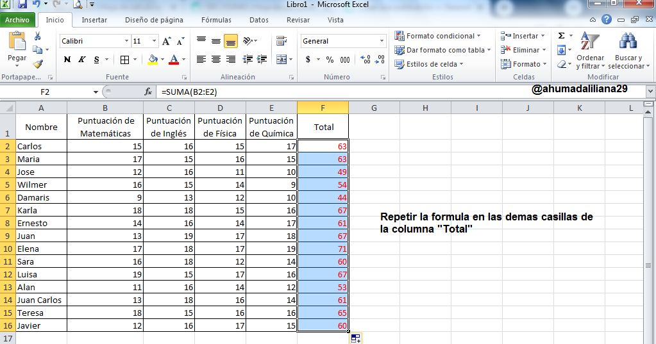This screenshot has width=656, height=344.
Task: Apply percent style
Action: point(330,60)
